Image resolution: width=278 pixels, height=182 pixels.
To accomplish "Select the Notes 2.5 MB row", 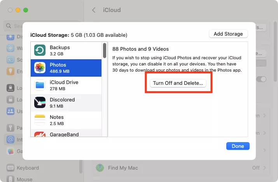I will [66, 120].
